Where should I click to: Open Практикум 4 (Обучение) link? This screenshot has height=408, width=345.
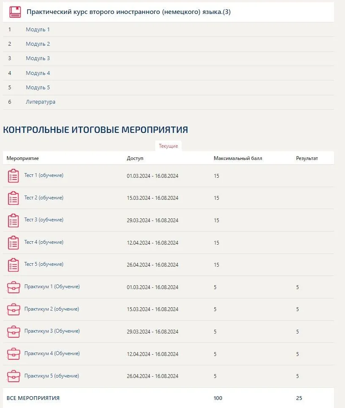(x=52, y=353)
